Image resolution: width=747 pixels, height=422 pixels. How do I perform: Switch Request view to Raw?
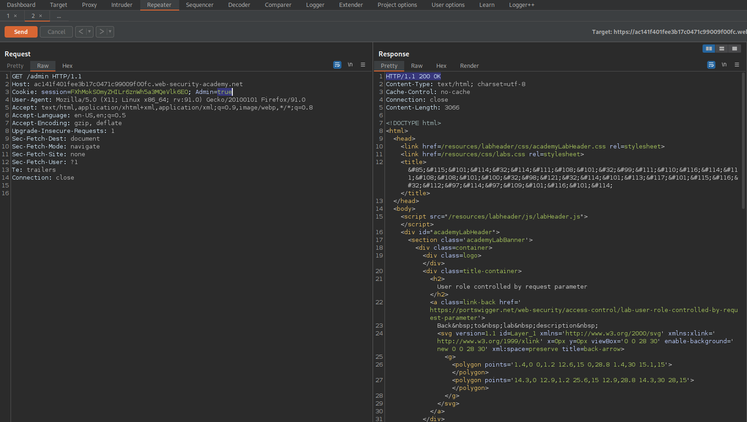[43, 66]
